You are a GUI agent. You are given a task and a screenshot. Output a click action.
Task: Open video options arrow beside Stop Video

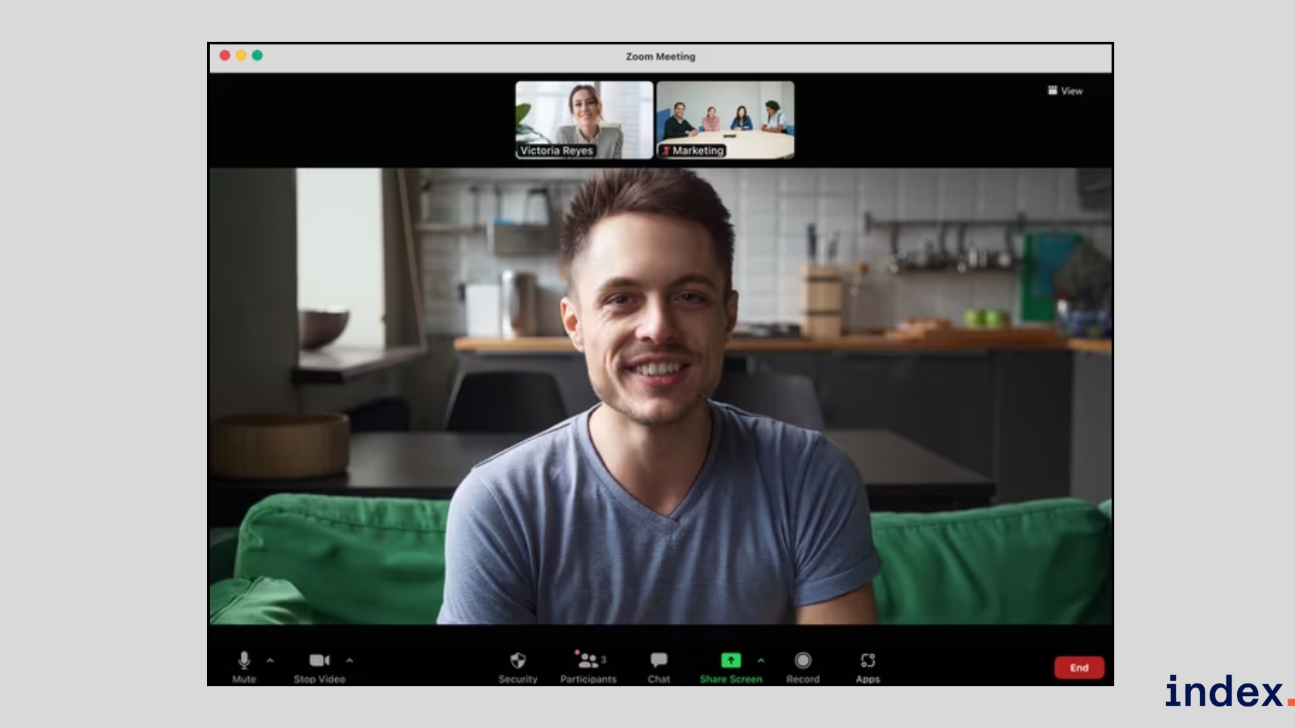pos(349,661)
